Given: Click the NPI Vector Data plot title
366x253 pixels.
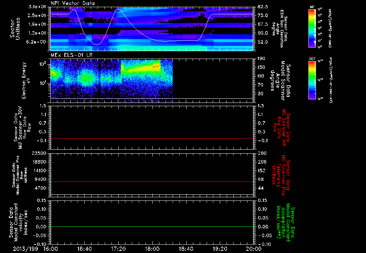Looking at the screenshot, I should [x=73, y=3].
